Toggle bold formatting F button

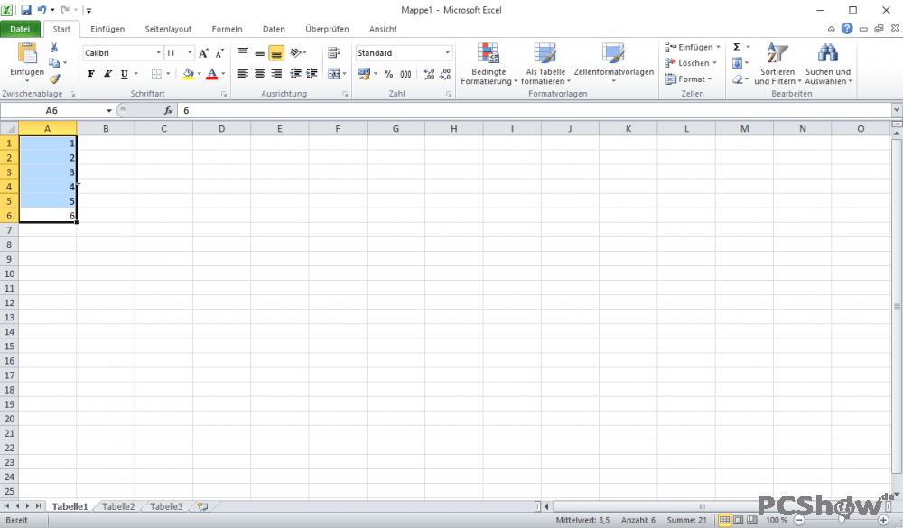(91, 74)
